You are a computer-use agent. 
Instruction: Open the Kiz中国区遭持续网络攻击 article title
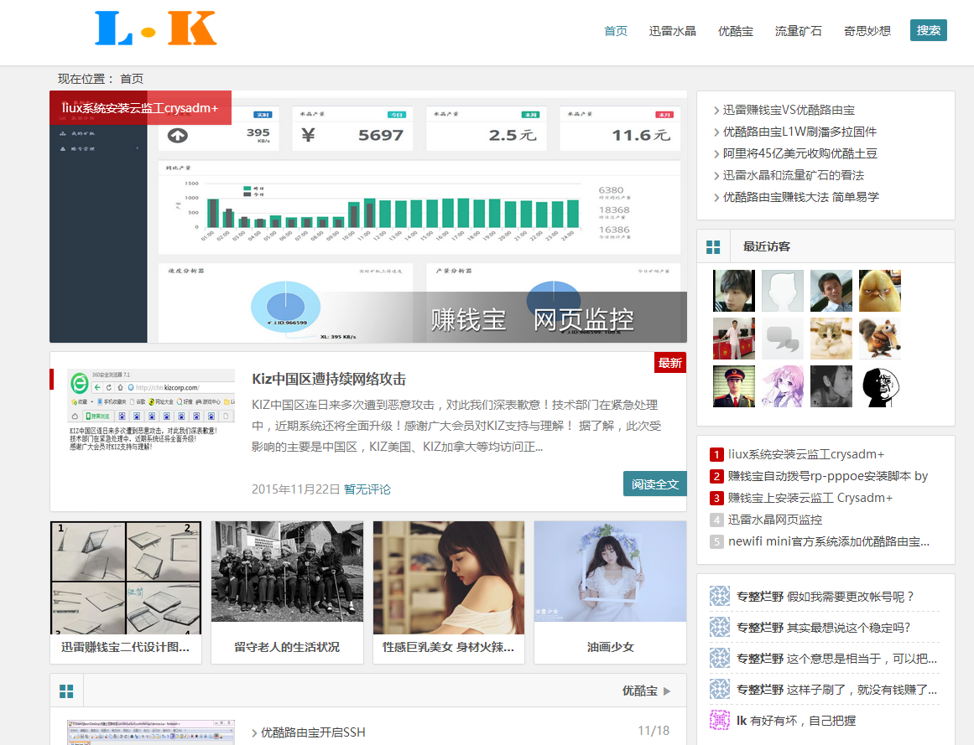click(x=329, y=379)
